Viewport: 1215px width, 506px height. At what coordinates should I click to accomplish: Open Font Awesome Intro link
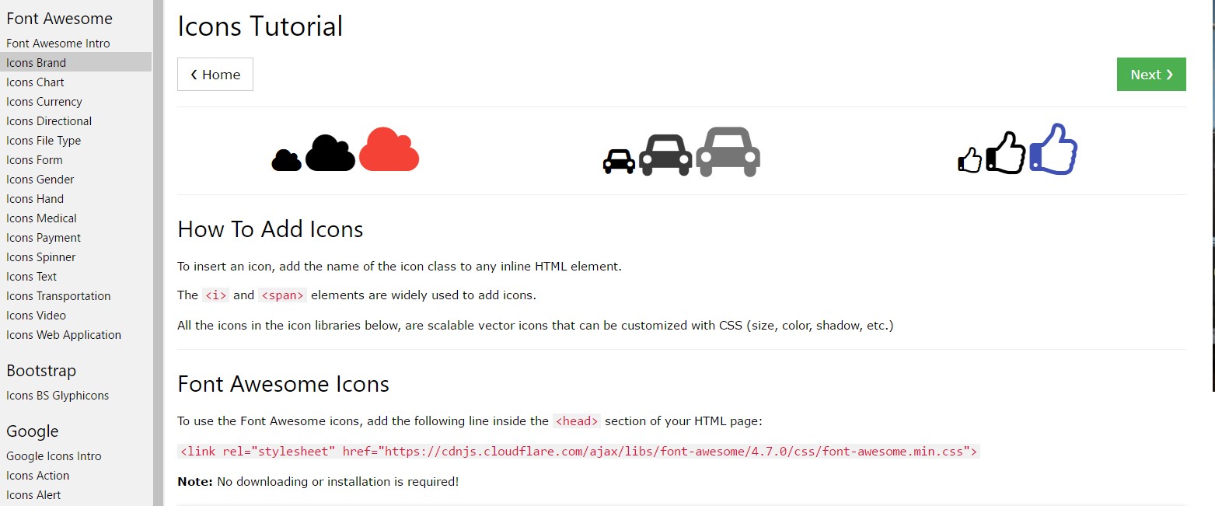click(58, 44)
